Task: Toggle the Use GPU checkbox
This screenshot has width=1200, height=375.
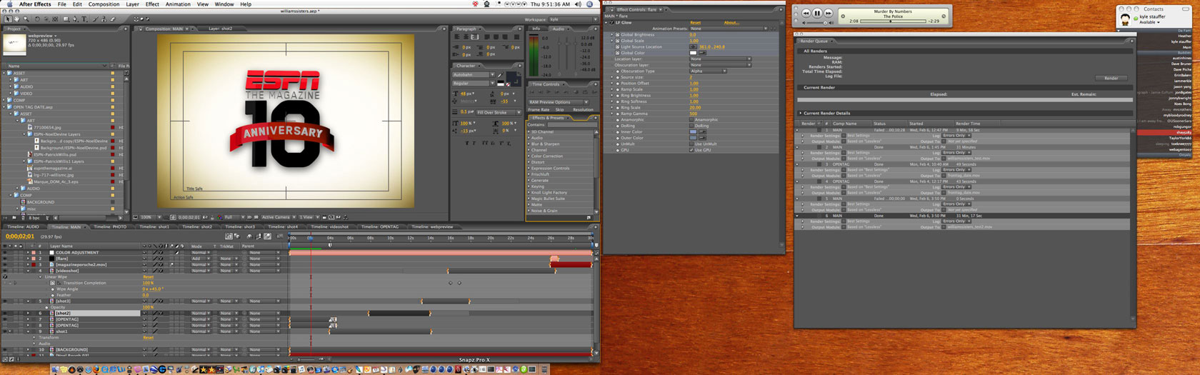Action: click(x=691, y=150)
